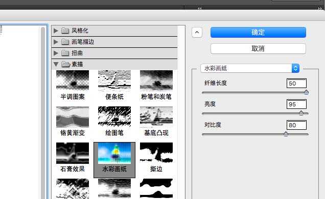325x199 pixels.
Task: Click the 纤维长度 value field
Action: pos(296,83)
